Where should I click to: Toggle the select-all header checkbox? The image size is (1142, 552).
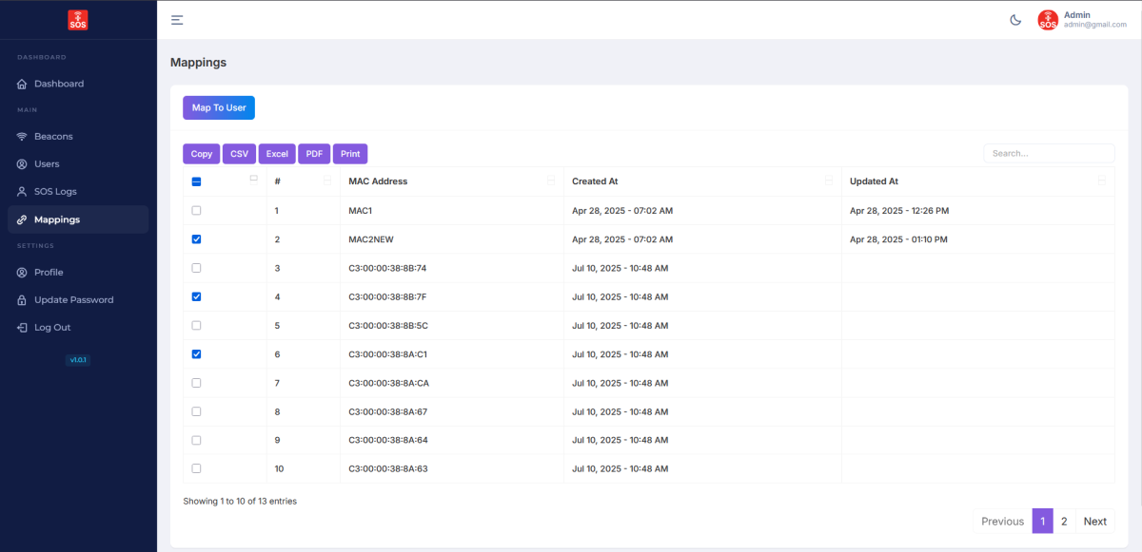197,181
